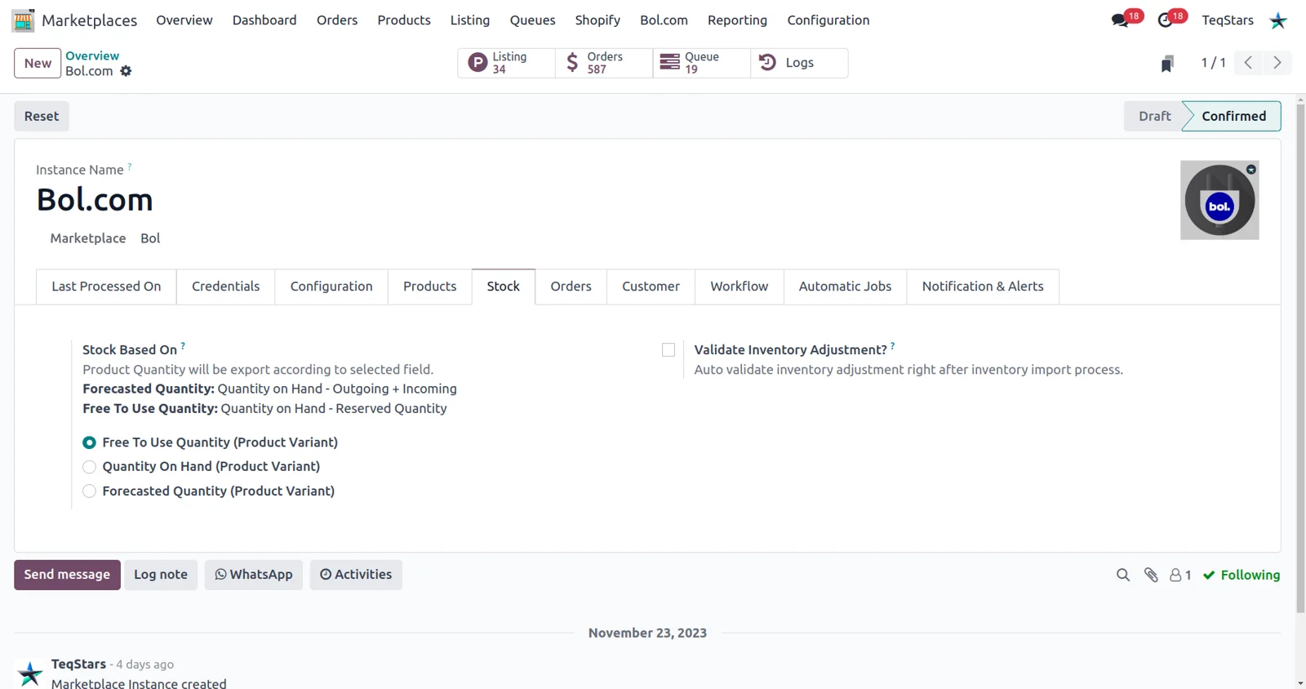Switch to the Credentials tab
Screen dimensions: 1306x689
pos(225,287)
